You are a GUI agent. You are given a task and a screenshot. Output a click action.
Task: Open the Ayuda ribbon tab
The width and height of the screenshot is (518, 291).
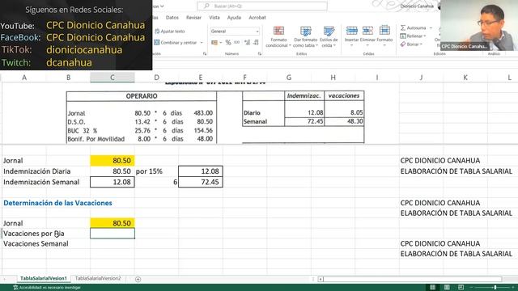click(234, 18)
